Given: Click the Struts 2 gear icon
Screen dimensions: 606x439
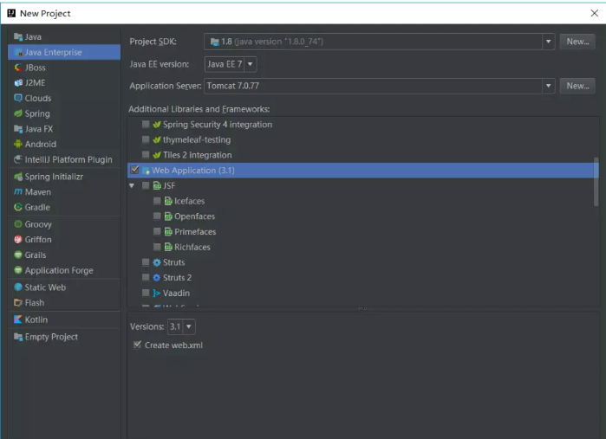Looking at the screenshot, I should tap(157, 278).
